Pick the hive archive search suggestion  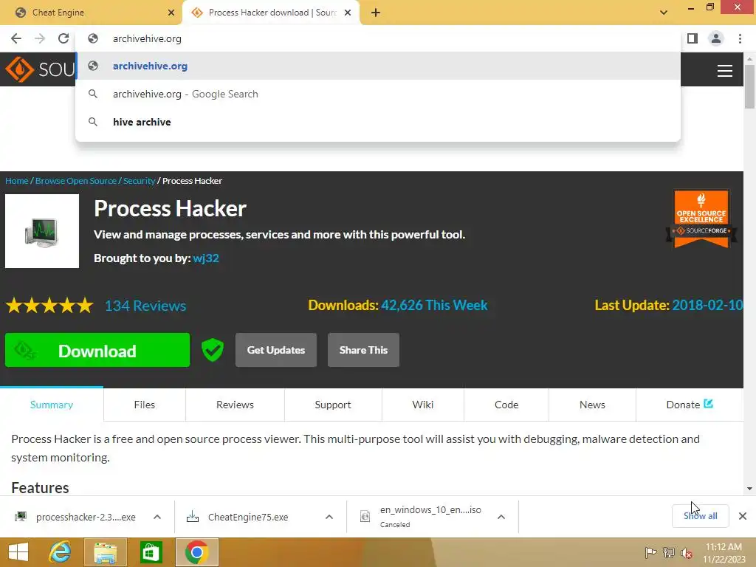[378, 122]
